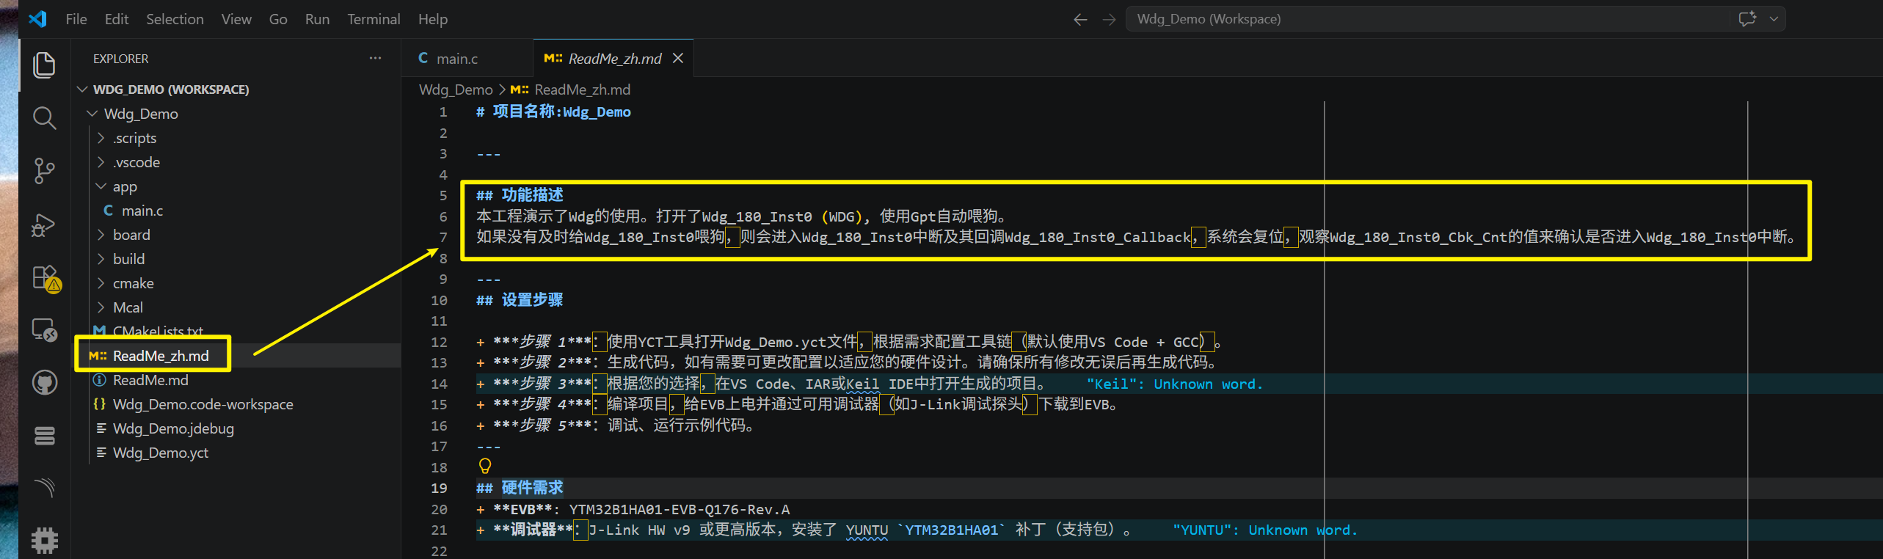
Task: Open the Source Control view
Action: [44, 171]
